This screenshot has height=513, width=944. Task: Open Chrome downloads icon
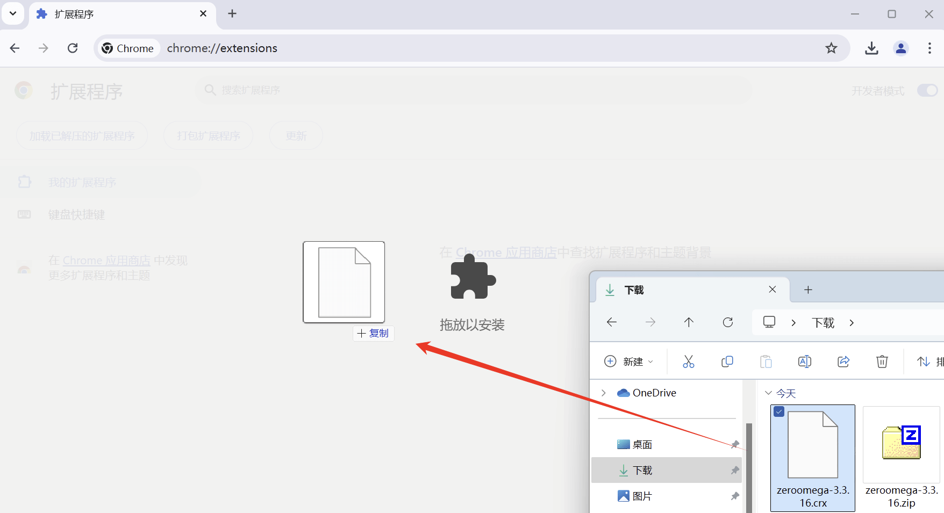pos(871,48)
